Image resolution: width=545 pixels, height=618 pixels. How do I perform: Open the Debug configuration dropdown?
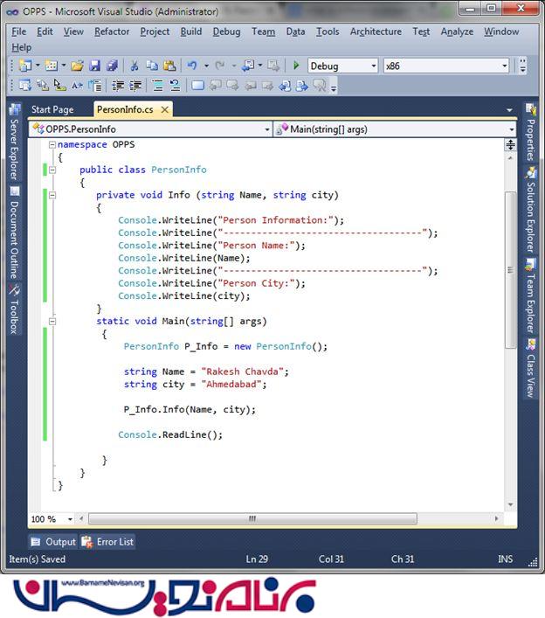[x=342, y=66]
